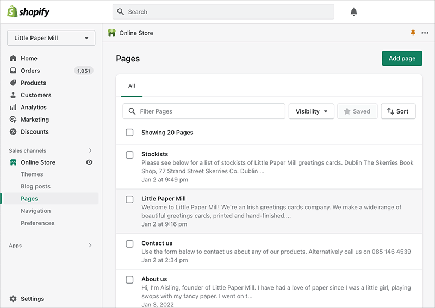Viewport: 435px width, 308px height.
Task: Click the sort arrows icon
Action: tap(390, 111)
